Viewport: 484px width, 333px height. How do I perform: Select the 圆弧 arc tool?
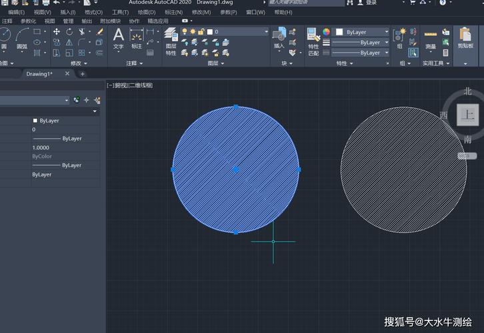(22, 37)
